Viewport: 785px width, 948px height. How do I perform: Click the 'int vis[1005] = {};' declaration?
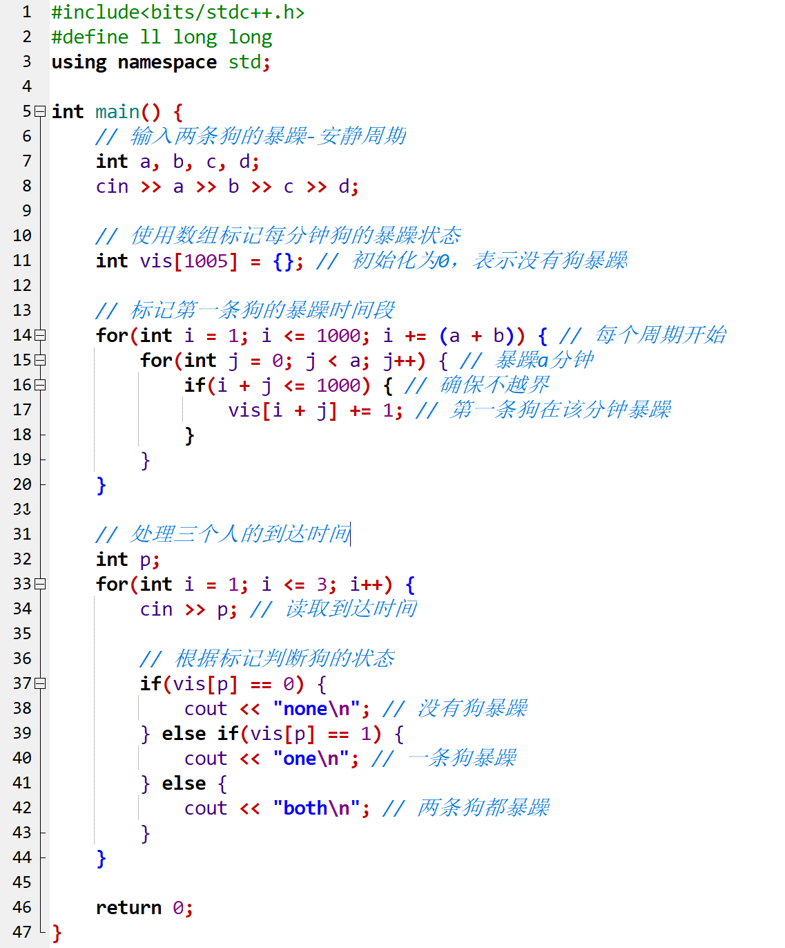point(200,261)
